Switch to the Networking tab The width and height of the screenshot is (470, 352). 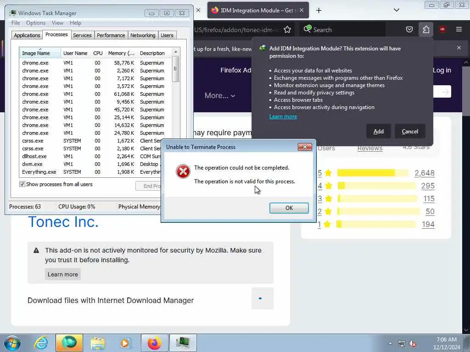tap(143, 35)
